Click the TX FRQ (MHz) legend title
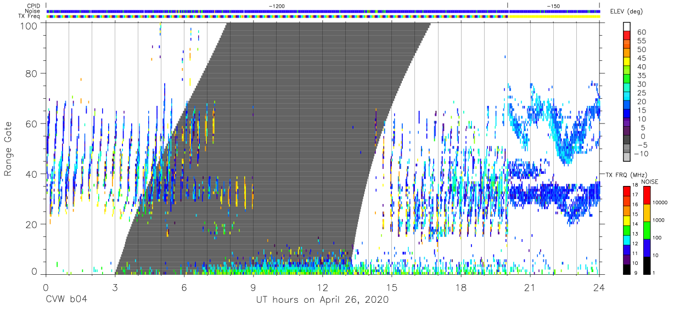This screenshot has height=311, width=674. 627,175
